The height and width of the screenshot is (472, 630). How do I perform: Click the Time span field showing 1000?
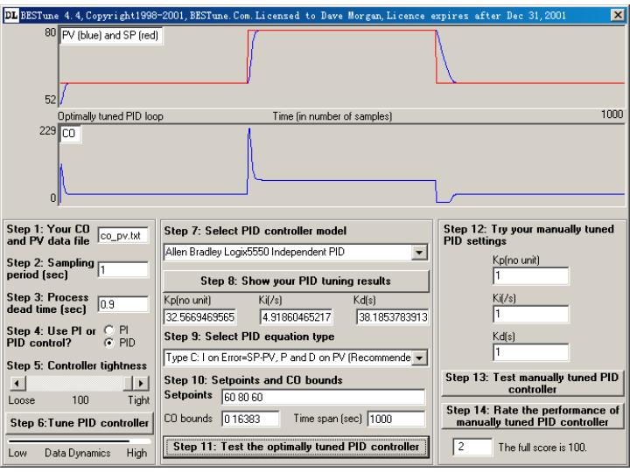click(395, 419)
